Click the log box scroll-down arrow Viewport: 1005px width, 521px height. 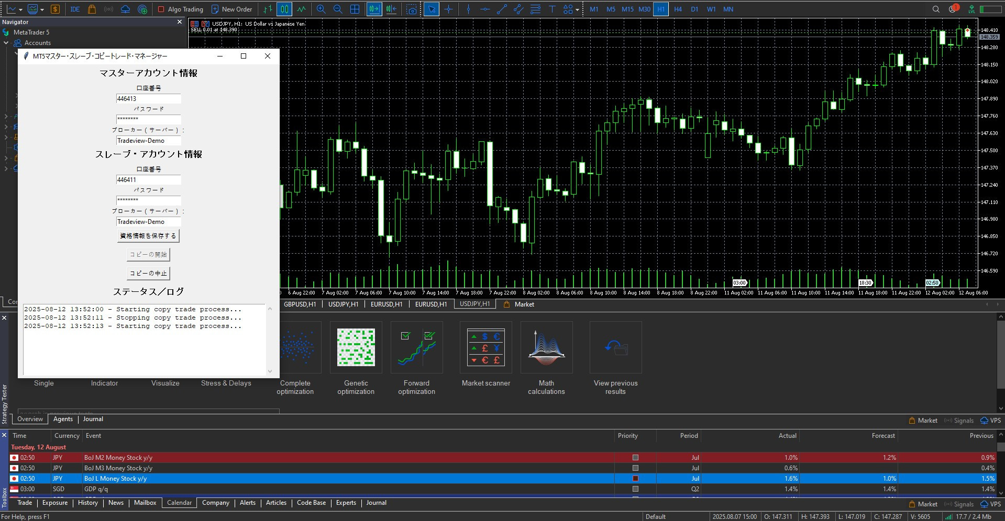[x=270, y=371]
